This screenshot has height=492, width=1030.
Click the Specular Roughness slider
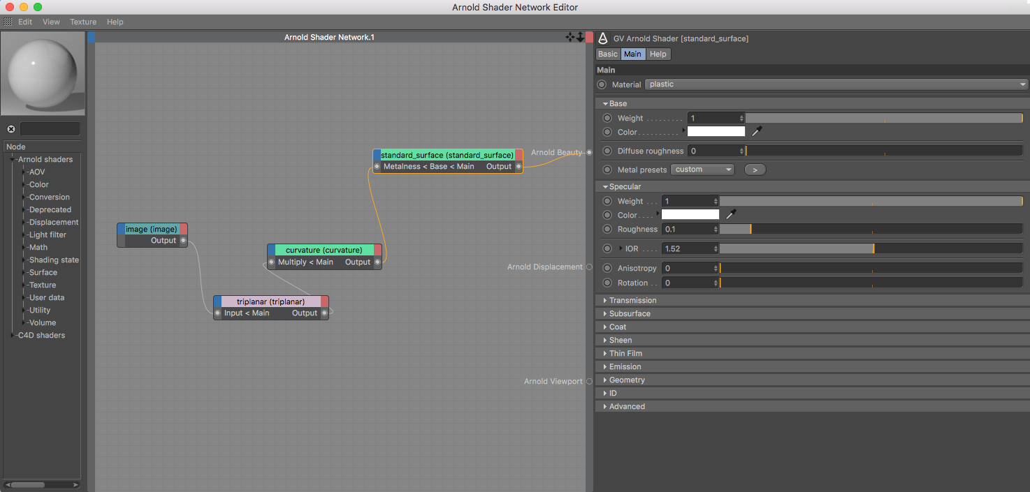[x=871, y=229]
